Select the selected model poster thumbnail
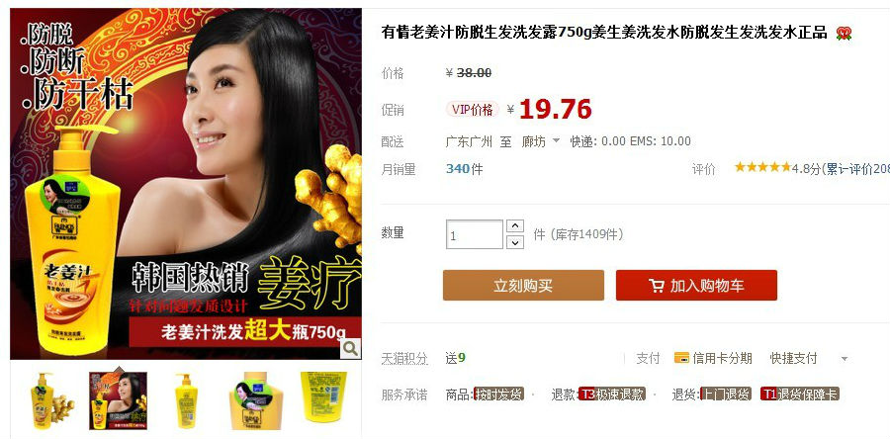The image size is (890, 439). [x=118, y=400]
